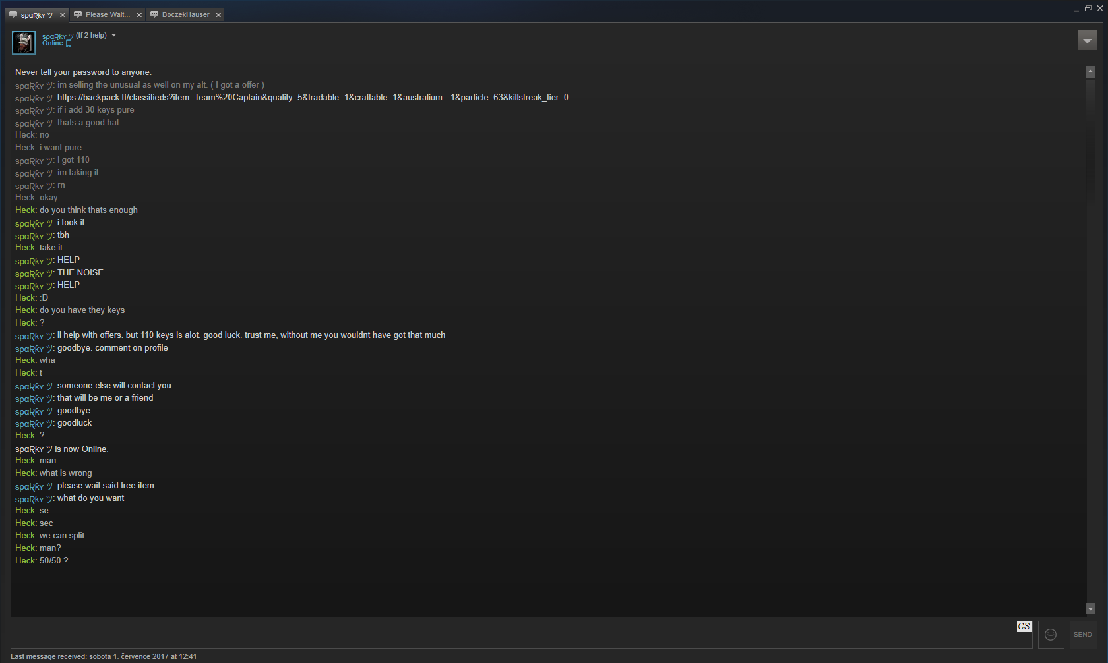
Task: Close the spaRky chat tab
Action: [x=63, y=15]
